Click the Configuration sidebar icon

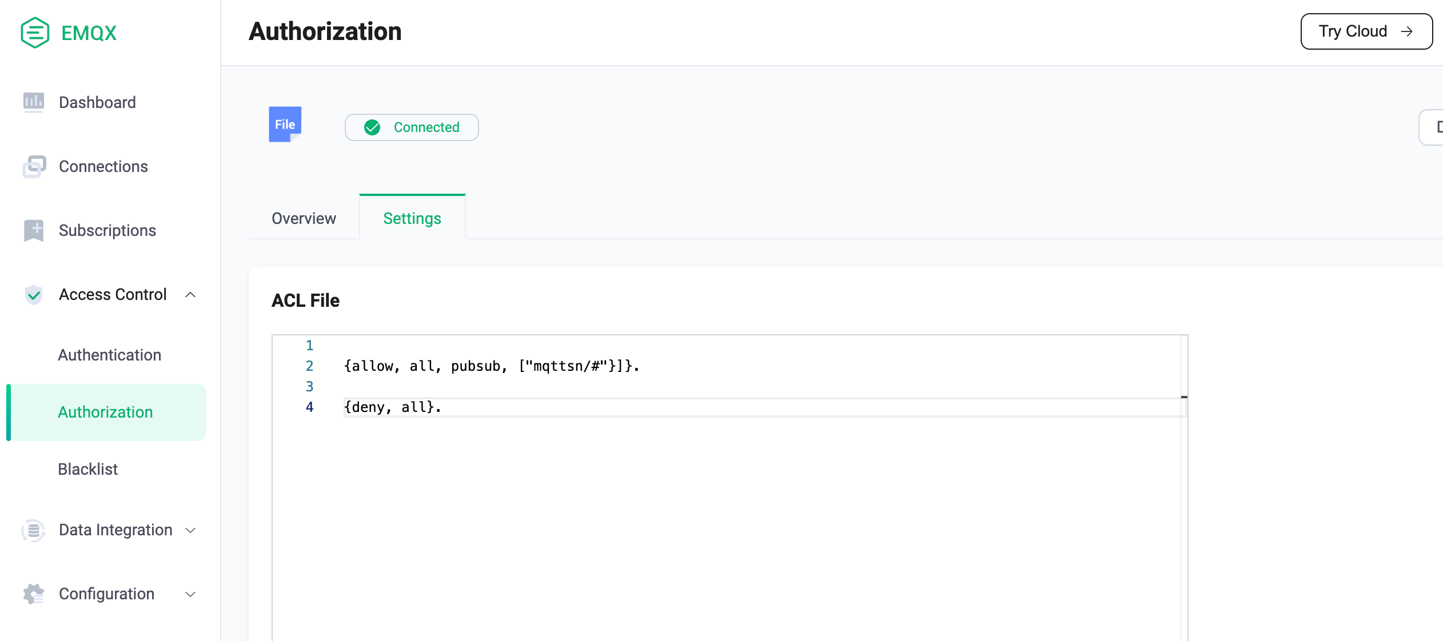click(36, 593)
